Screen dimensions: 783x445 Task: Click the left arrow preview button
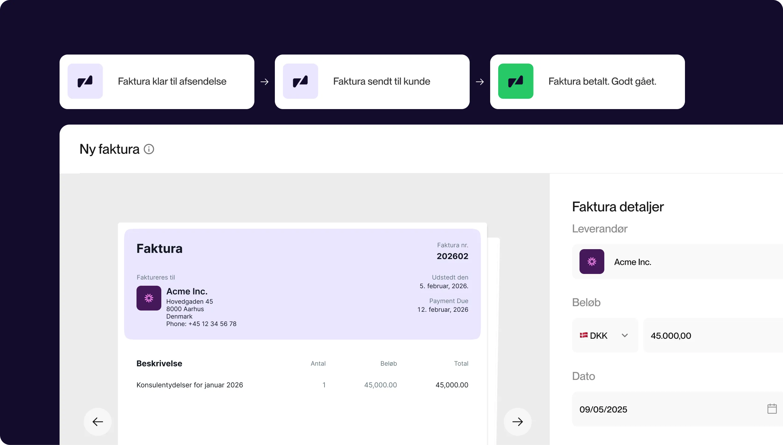tap(98, 421)
